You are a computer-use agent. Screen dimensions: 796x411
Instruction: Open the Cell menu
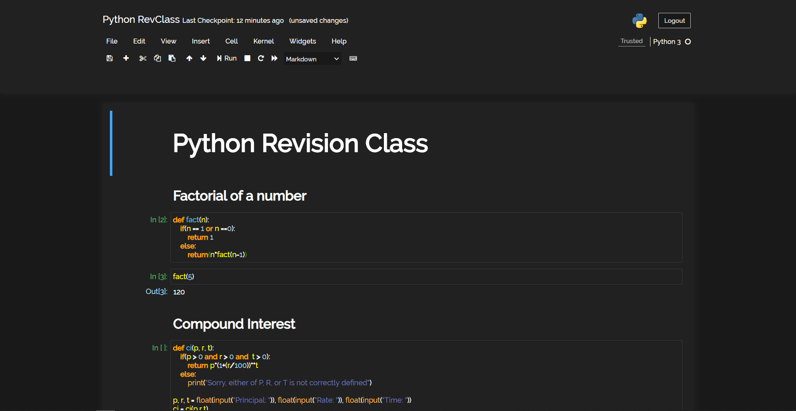(x=231, y=41)
